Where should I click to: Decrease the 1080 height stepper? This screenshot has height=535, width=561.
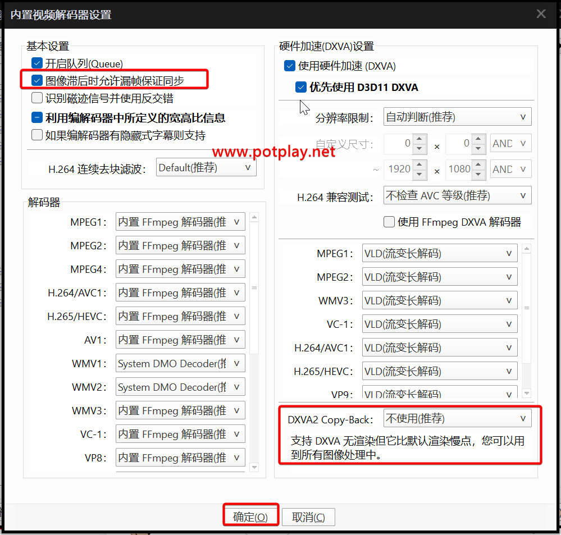pos(478,174)
